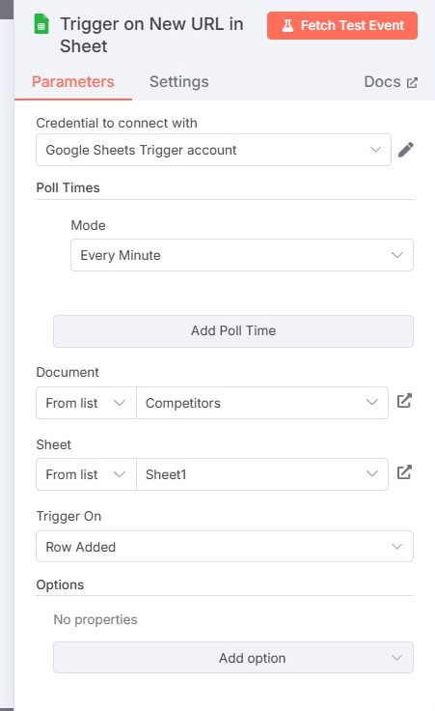Click flask icon on Fetch Test Event

point(287,25)
